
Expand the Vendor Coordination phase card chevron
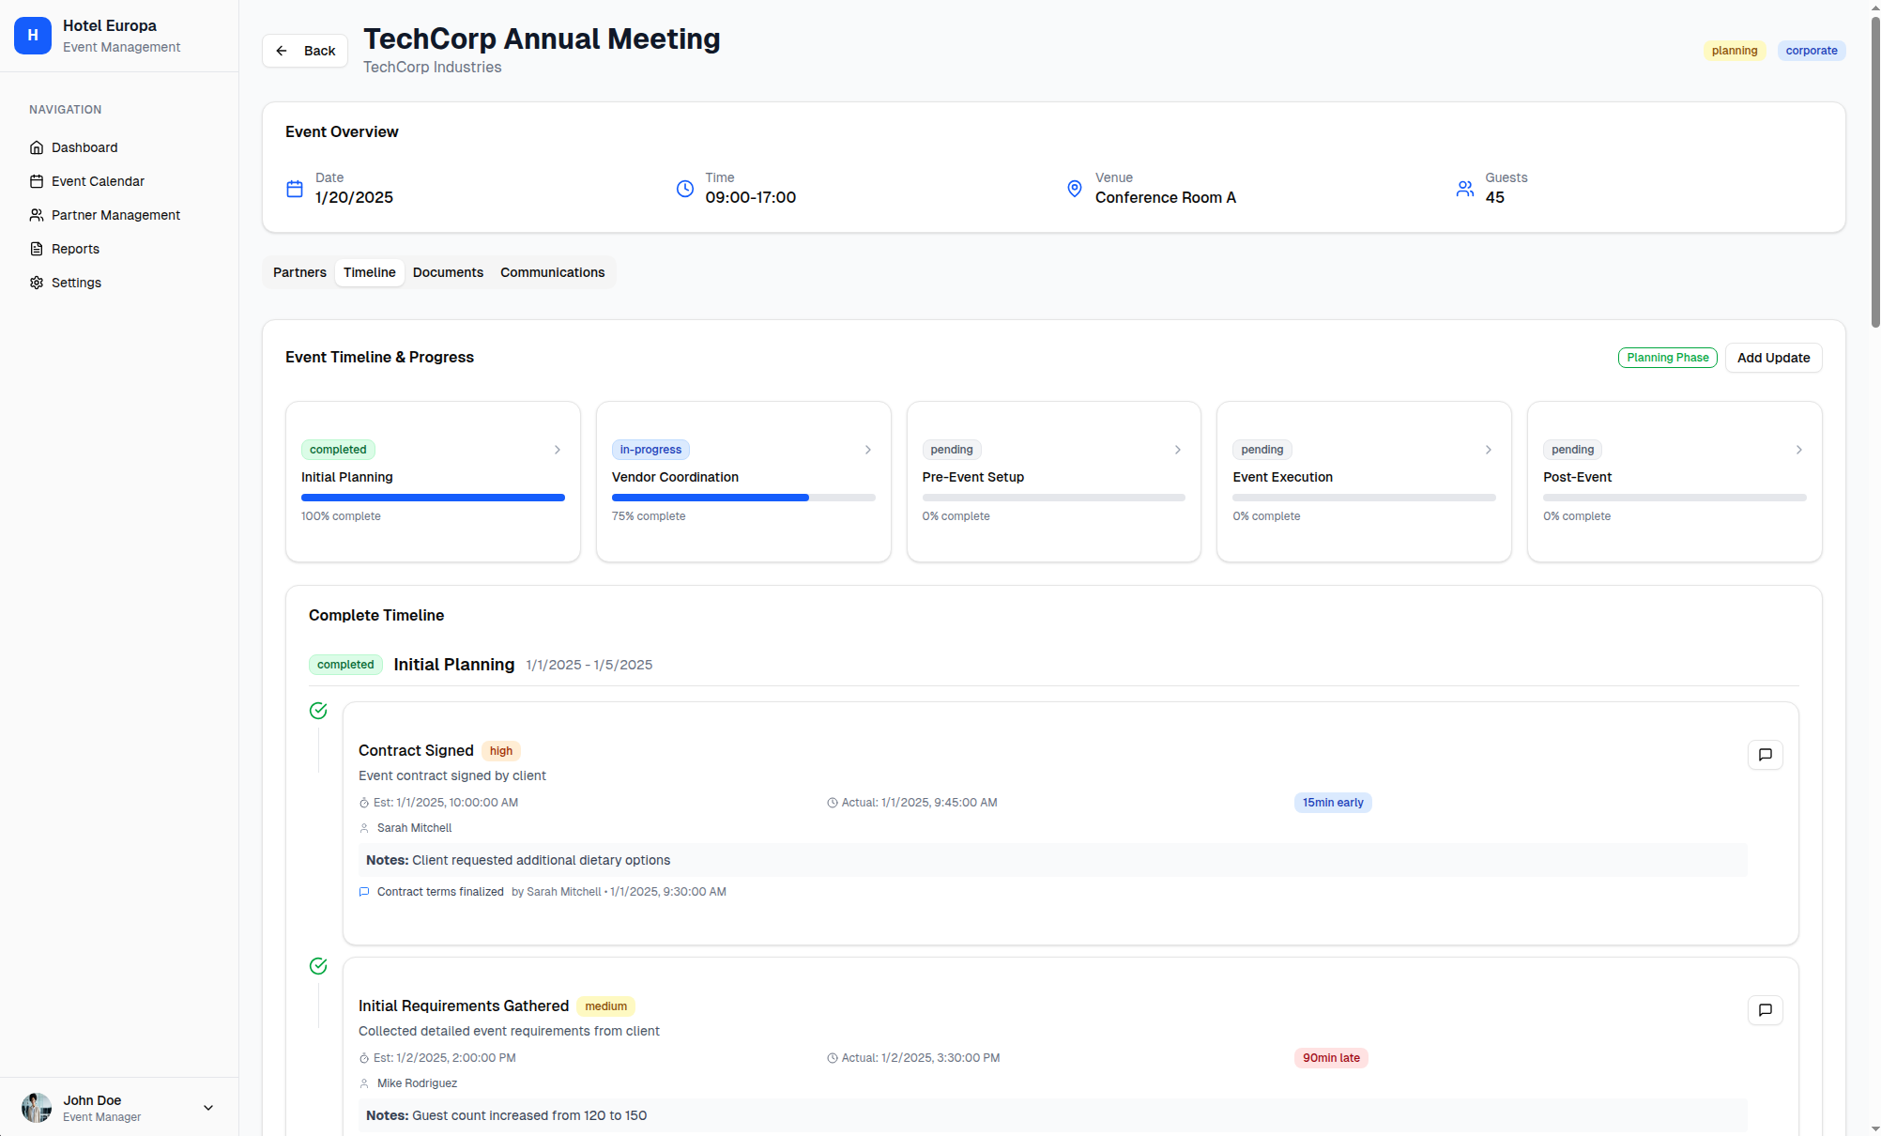click(867, 450)
